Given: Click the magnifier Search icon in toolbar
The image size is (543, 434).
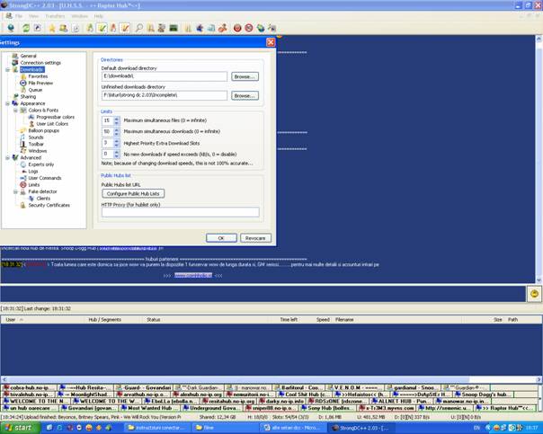Looking at the screenshot, I should click(139, 28).
